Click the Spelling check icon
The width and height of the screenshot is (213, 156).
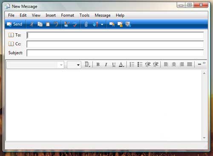point(75,24)
